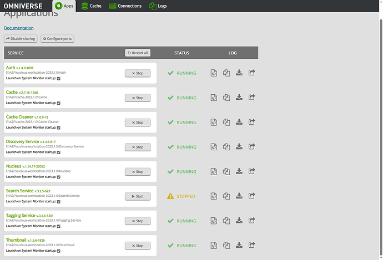Stop the Auth service
The height and width of the screenshot is (260, 383).
138,73
